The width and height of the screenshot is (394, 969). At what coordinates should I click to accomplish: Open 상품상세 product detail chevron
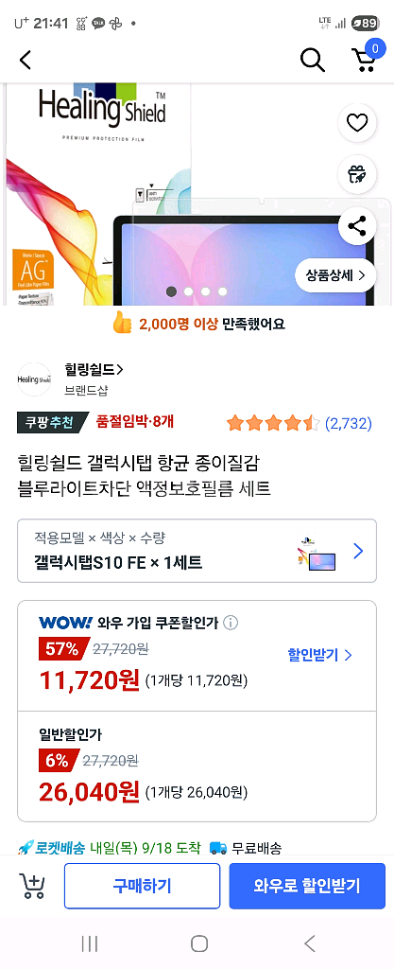point(335,275)
